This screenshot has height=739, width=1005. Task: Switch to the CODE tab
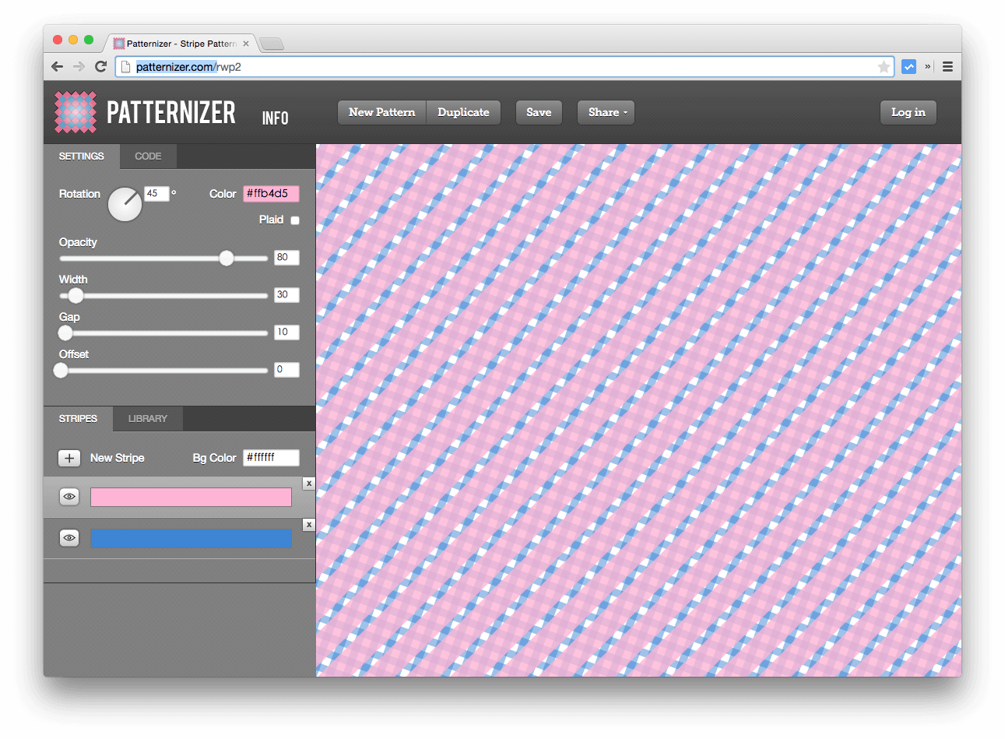pos(148,157)
